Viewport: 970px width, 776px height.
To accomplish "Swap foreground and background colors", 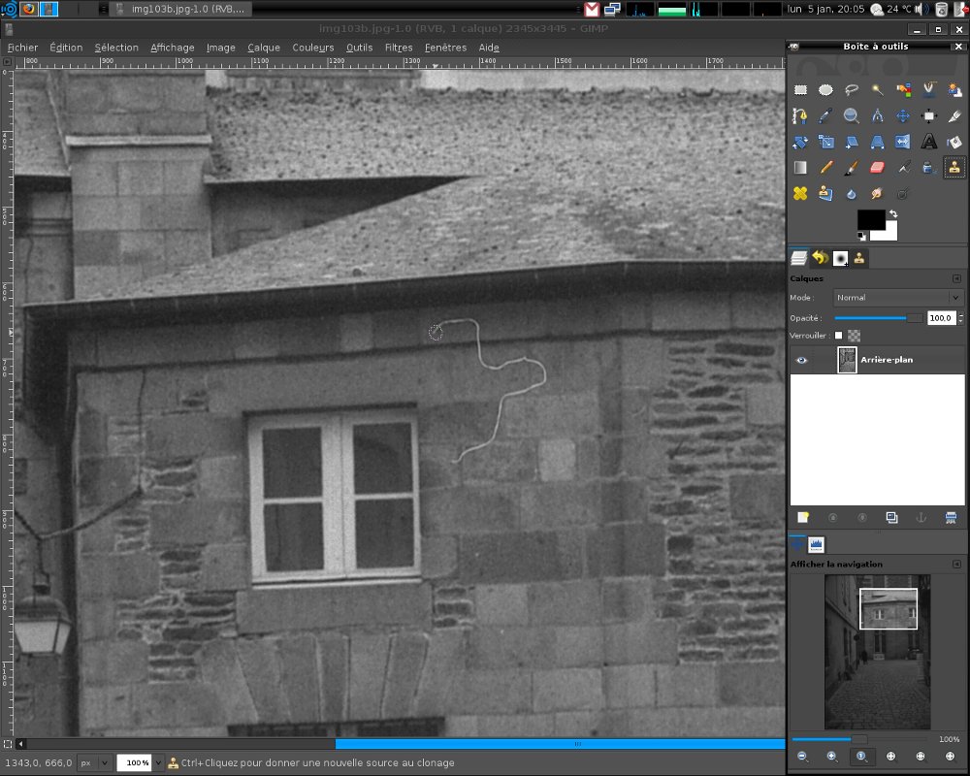I will click(x=893, y=214).
